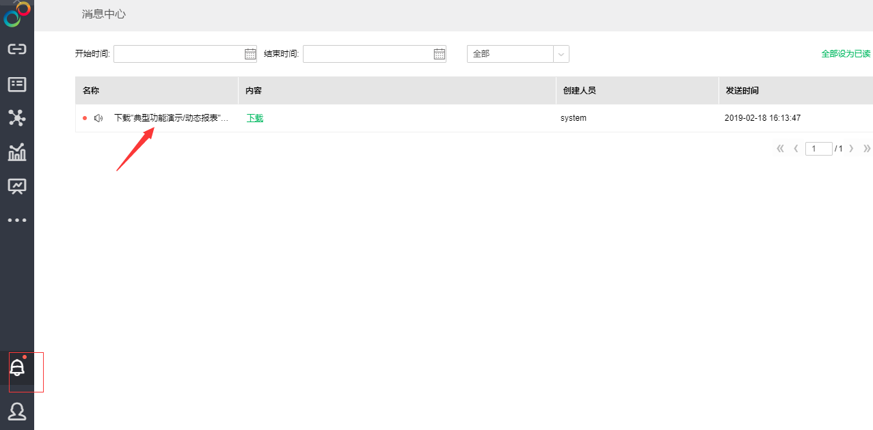Expand the 更多 ellipsis sidebar menu
The image size is (873, 430).
point(17,220)
